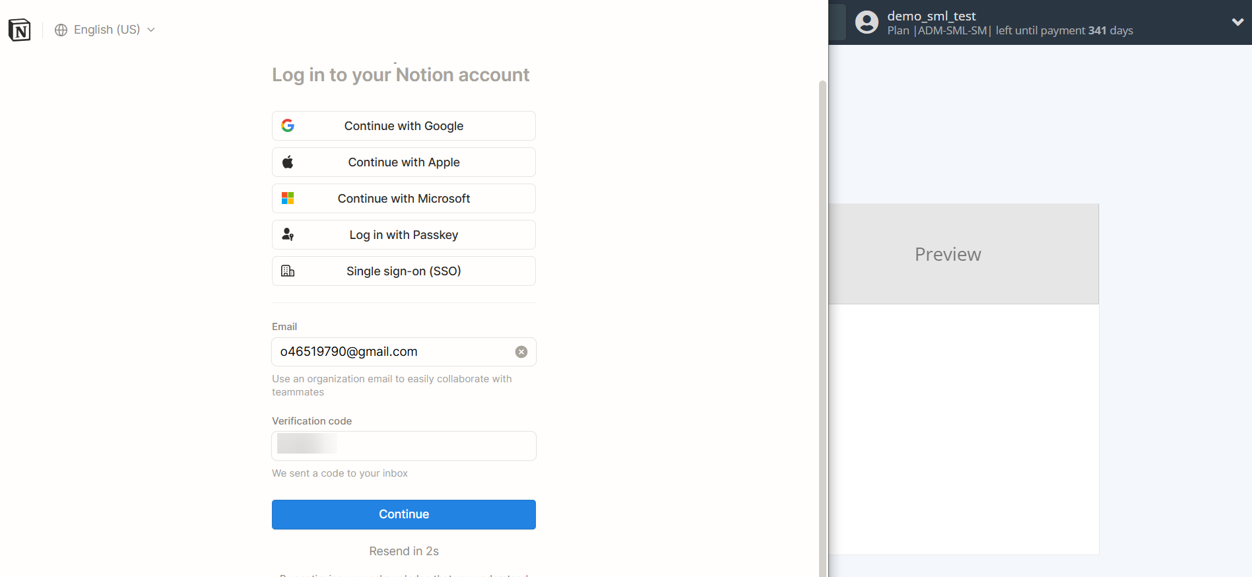
Task: Expand the demo_sml_test account panel chevron
Action: point(1237,22)
